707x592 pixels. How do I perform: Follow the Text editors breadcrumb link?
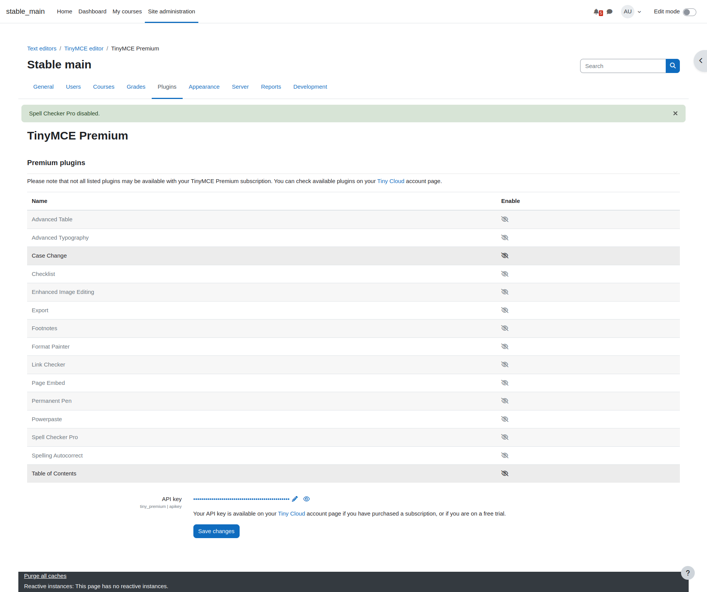pos(42,49)
